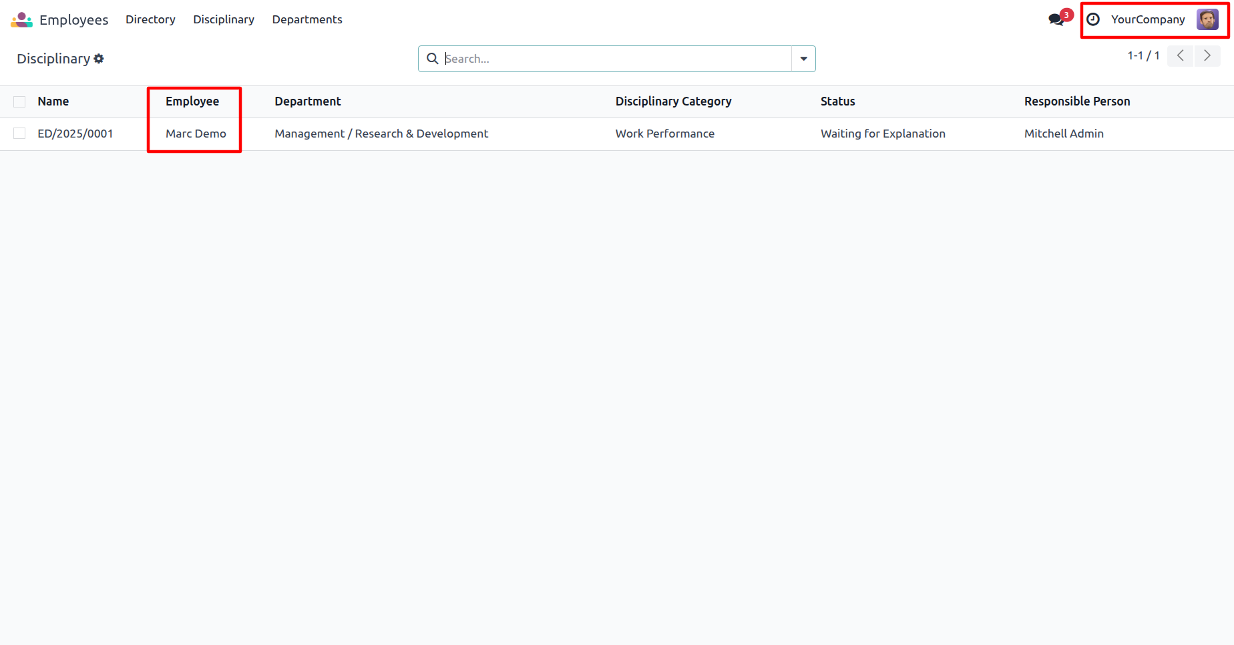Click the Work Performance category cell
Screen dimensions: 1234x645
(665, 134)
